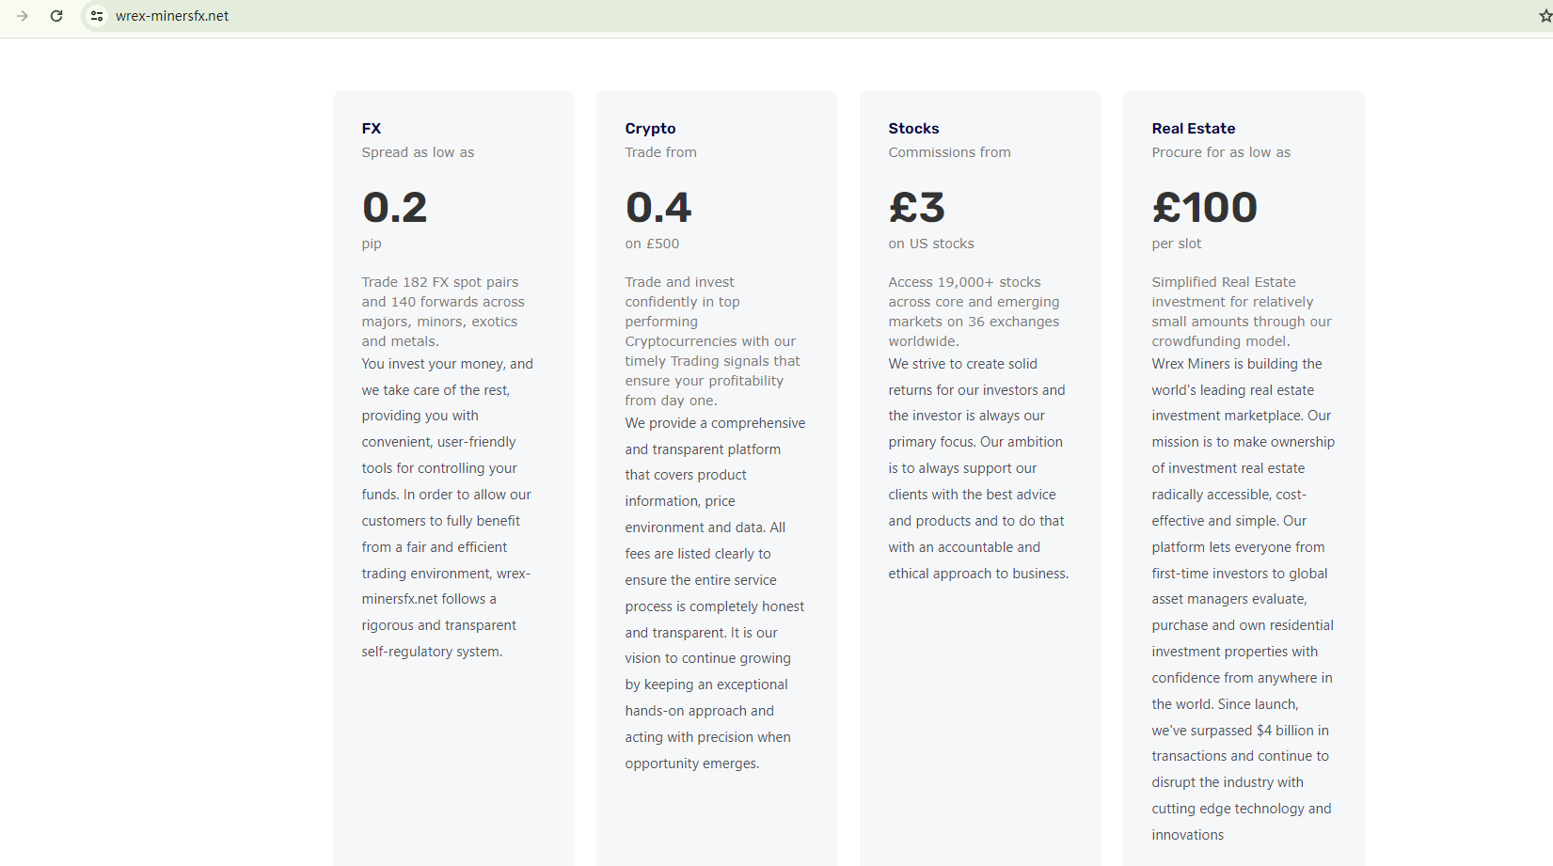Click the "on US stocks" label

click(931, 244)
